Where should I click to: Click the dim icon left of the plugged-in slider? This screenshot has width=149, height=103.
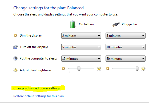[x=108, y=69]
